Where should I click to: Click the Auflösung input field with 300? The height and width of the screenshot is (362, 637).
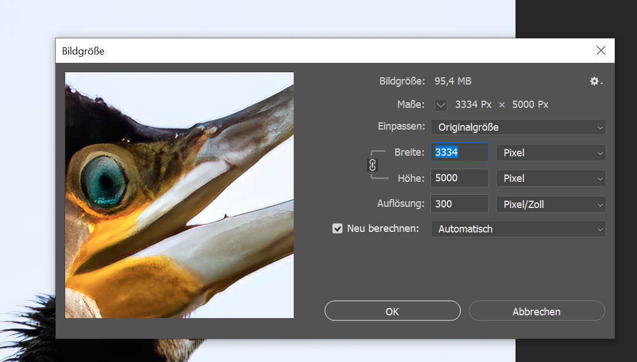pyautogui.click(x=459, y=204)
